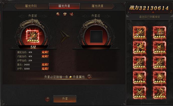This screenshot has width=173, height=106.
Task: Open the 屠龙洗星 tab
Action: click(x=97, y=6)
